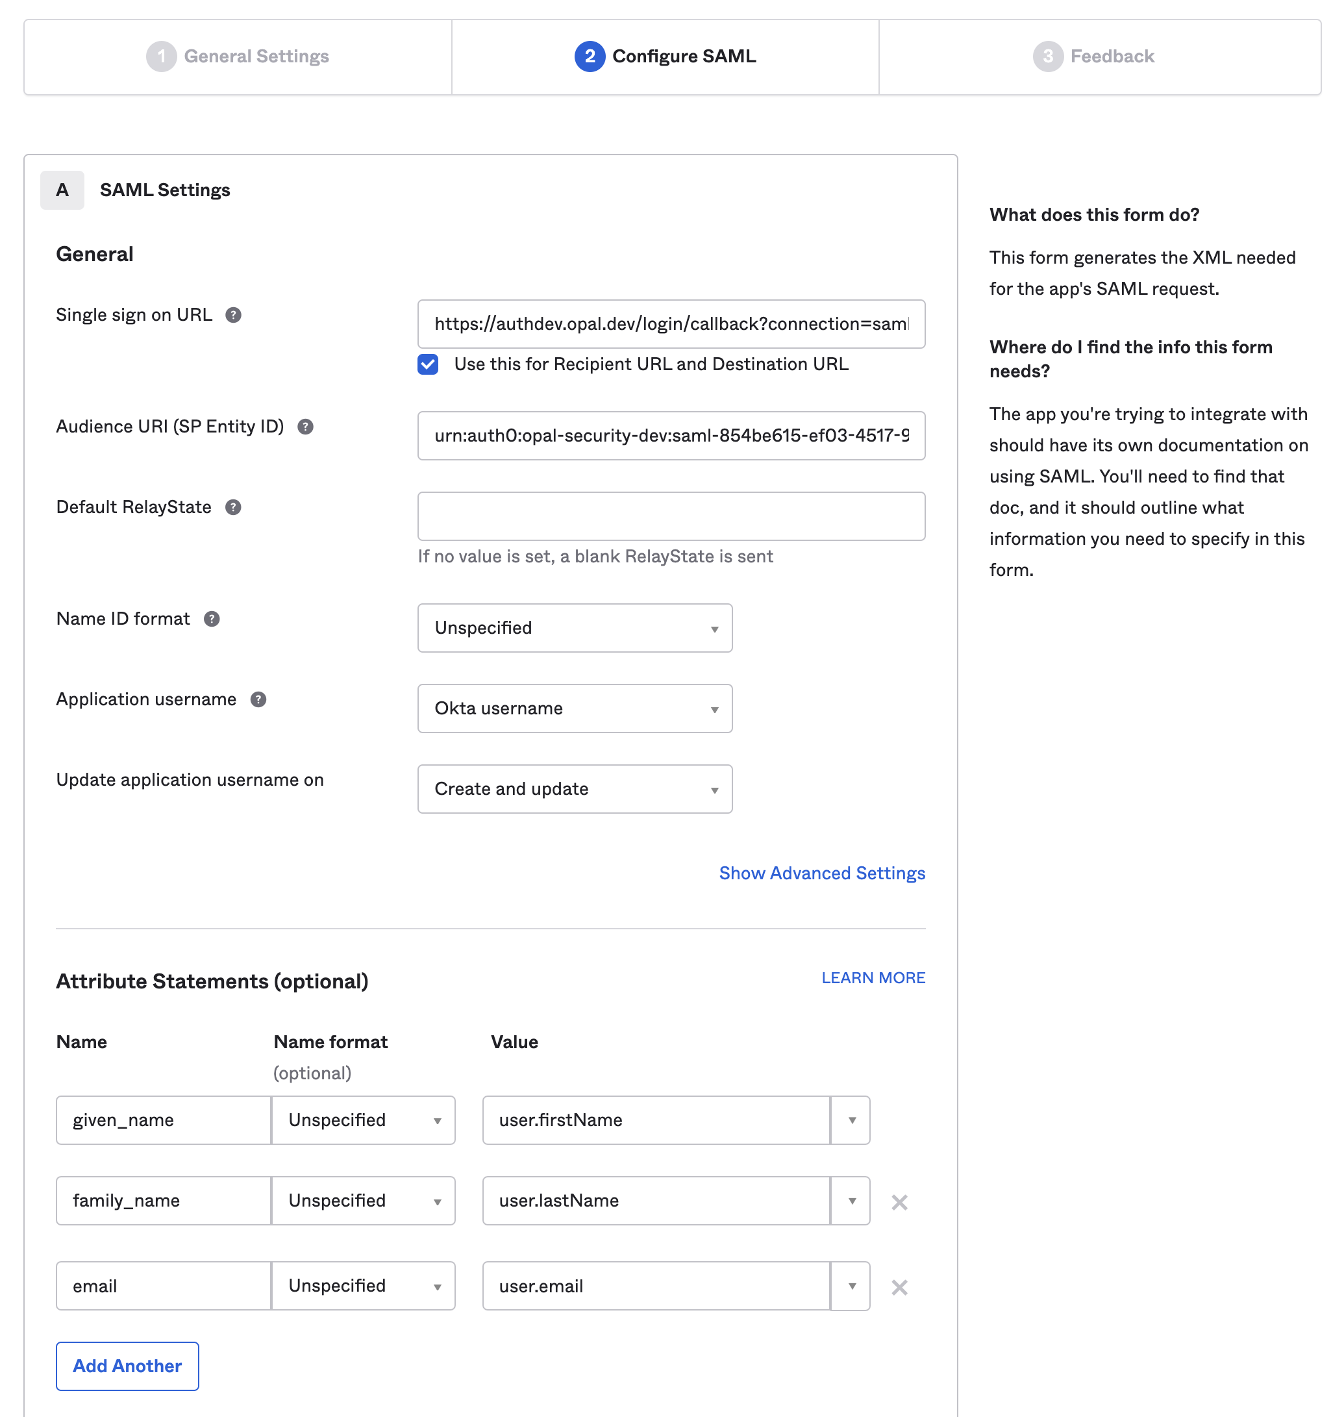Go to General Settings step tab
Screen dimensions: 1344x1417
coord(238,56)
